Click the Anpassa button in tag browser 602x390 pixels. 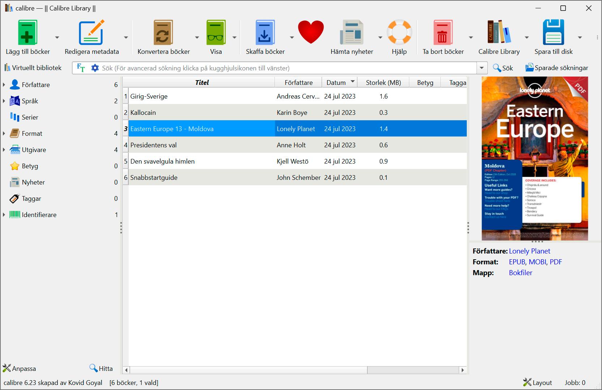pos(20,369)
